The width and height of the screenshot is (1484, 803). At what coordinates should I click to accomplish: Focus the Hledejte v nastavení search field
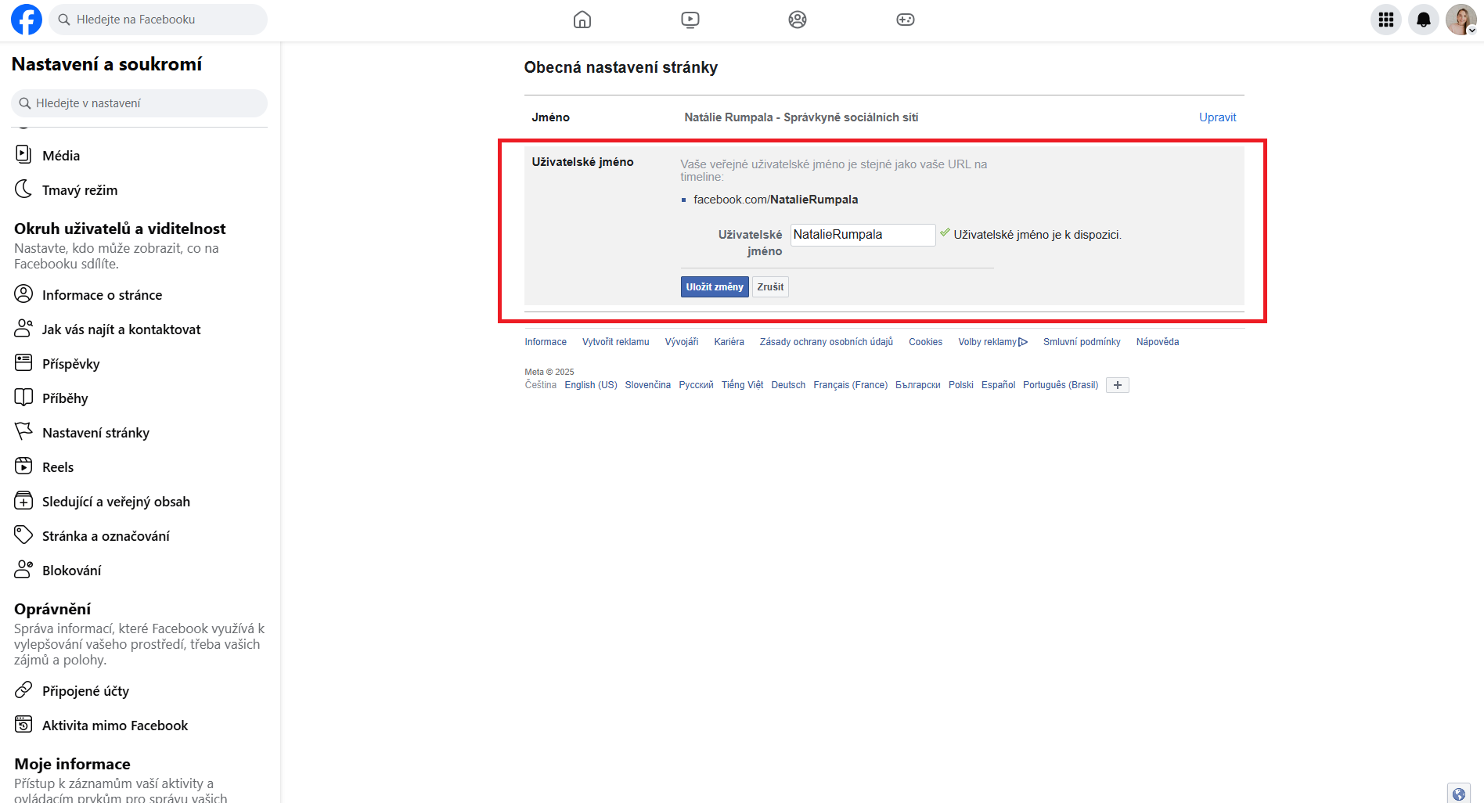click(x=139, y=103)
